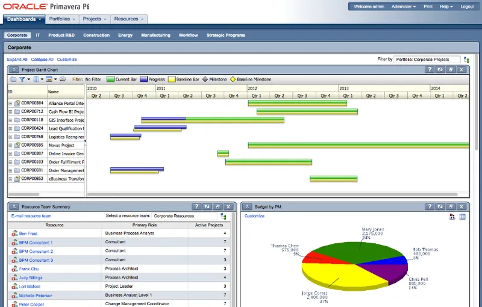Refresh the Resource Team Summary panel

tap(207, 206)
